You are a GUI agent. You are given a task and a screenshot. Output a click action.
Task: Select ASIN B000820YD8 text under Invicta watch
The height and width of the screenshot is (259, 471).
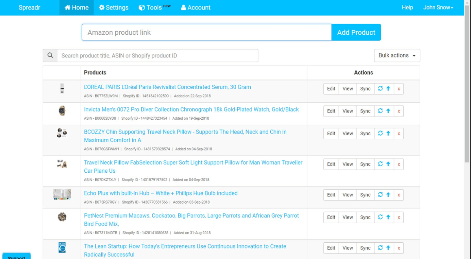pos(100,118)
